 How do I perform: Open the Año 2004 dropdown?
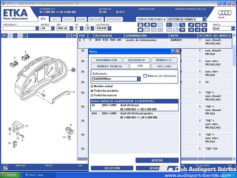[x=71, y=28]
